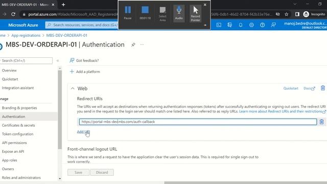The height and width of the screenshot is (184, 327).
Task: Open Azure notifications bell
Action: click(241, 25)
